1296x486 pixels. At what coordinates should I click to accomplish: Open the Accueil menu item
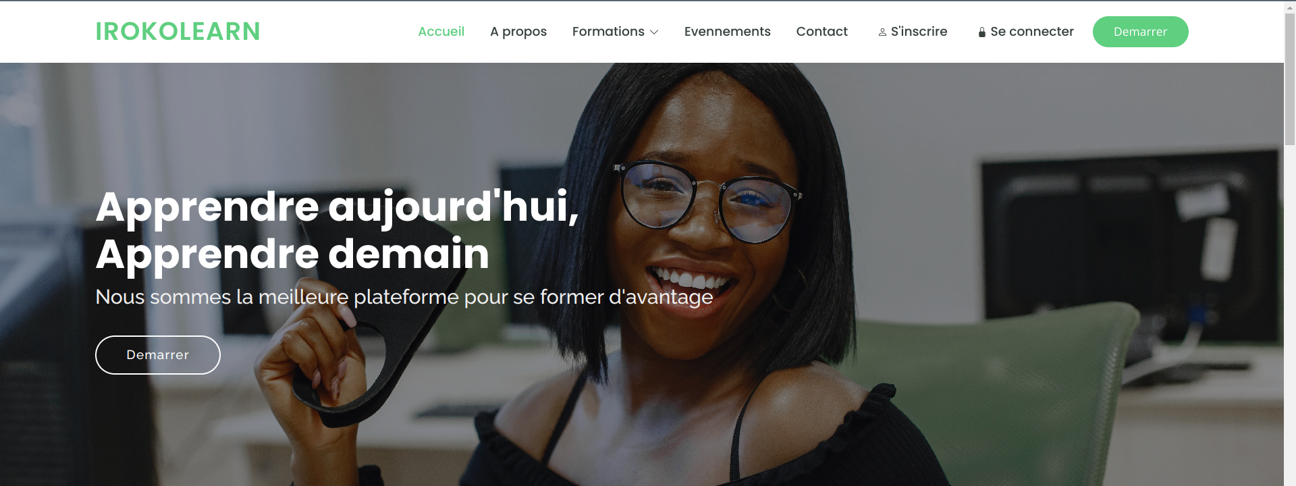click(441, 32)
